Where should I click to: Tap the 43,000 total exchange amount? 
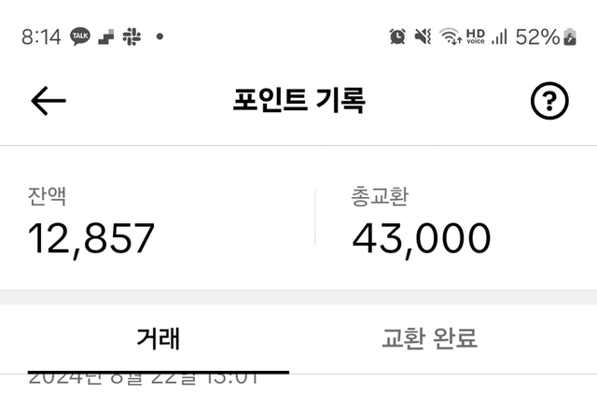(421, 238)
